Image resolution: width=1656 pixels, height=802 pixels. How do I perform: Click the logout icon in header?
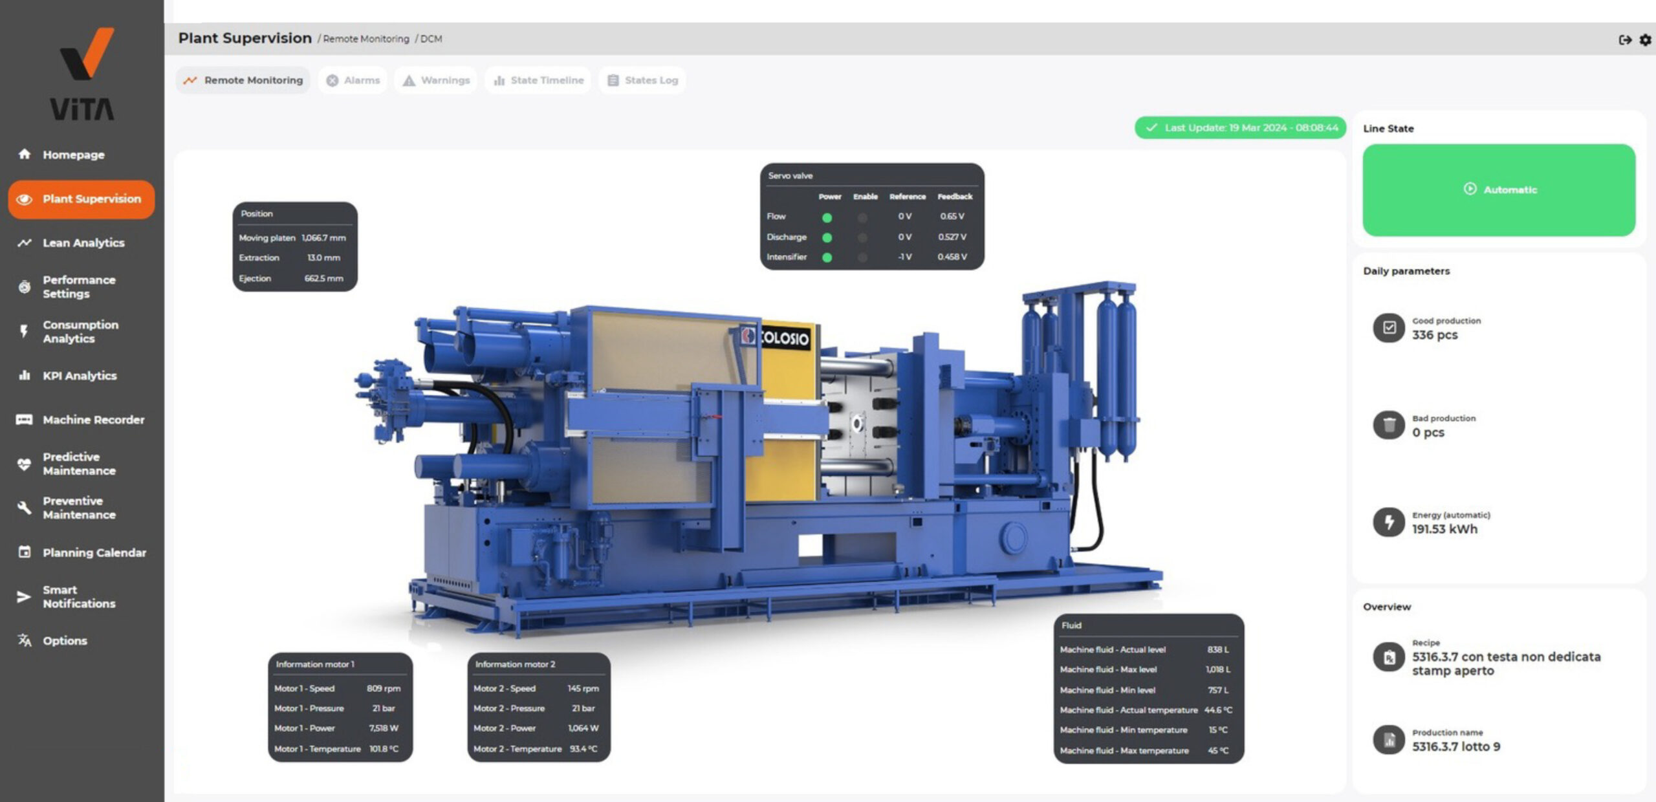pos(1625,39)
